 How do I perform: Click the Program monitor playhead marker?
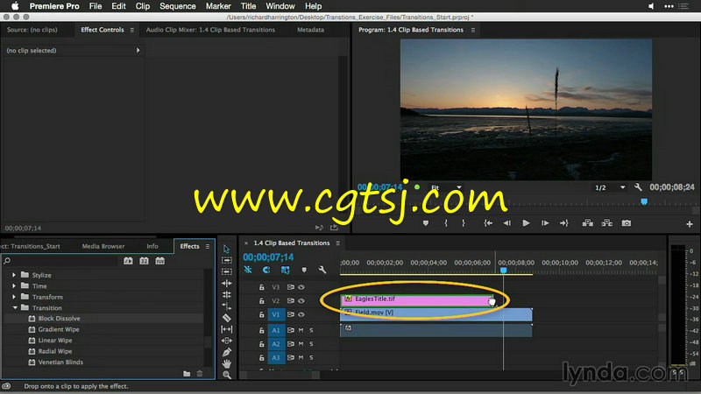point(644,202)
